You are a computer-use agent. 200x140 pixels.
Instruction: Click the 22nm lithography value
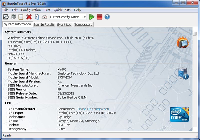point(61,129)
